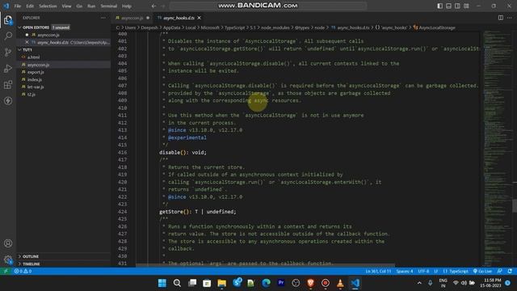
Task: Open the Search view in activity bar
Action: pyautogui.click(x=8, y=36)
